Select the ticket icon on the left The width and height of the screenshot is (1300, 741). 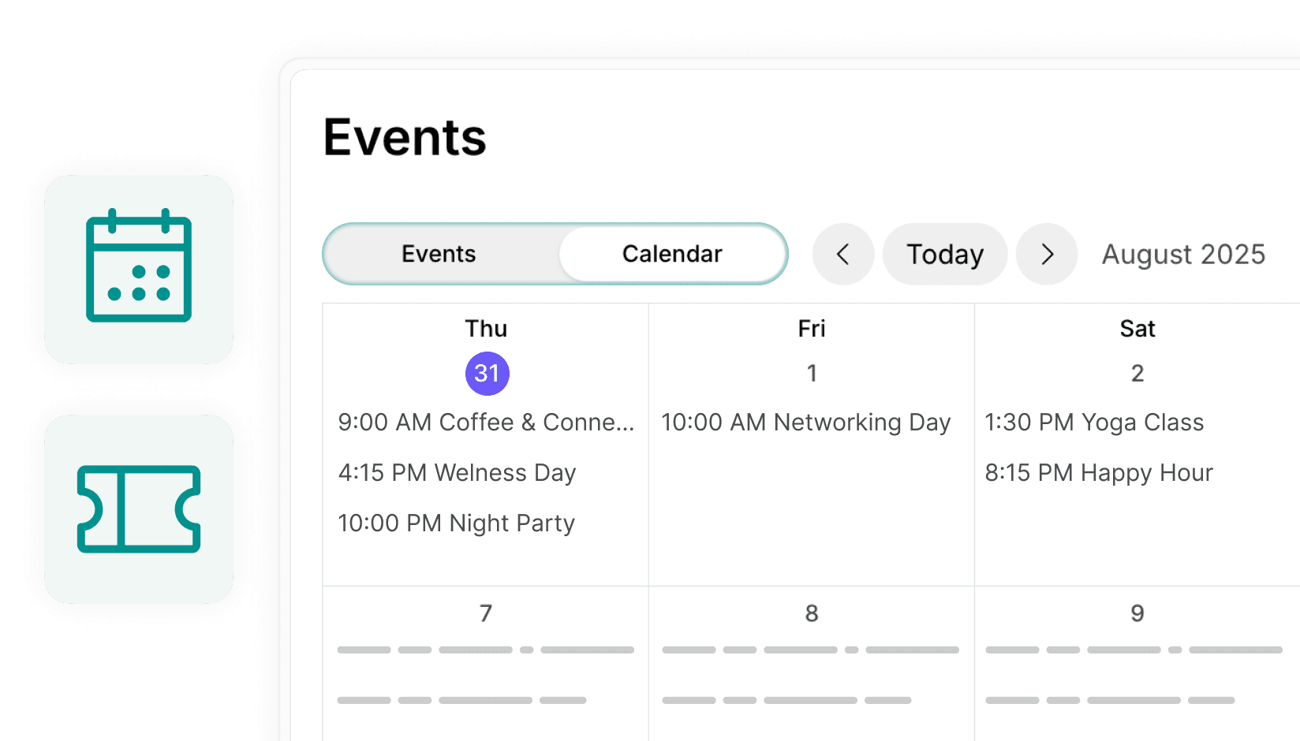[139, 508]
